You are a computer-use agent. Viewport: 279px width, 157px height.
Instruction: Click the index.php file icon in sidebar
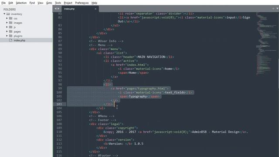click(x=10, y=40)
